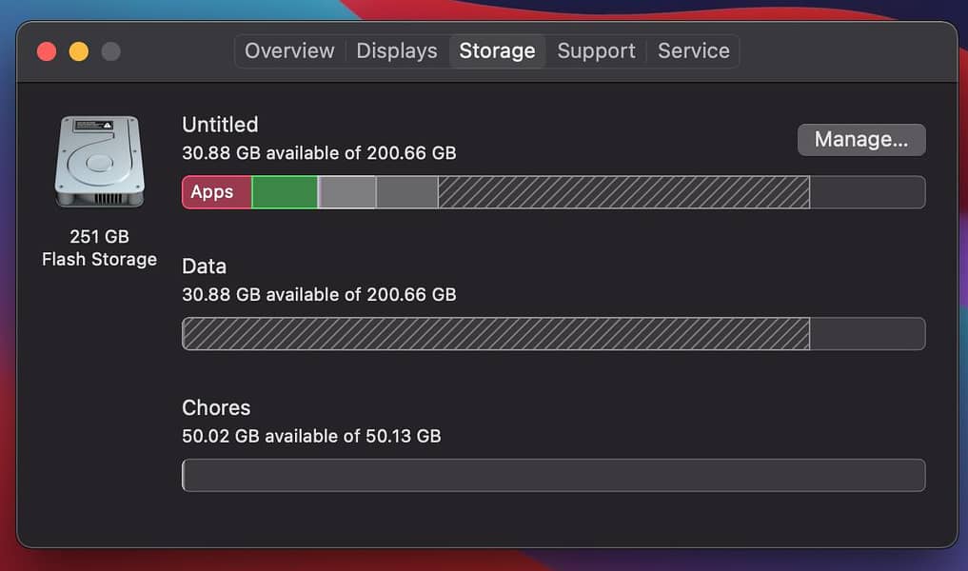Open the Service tab

tap(694, 50)
